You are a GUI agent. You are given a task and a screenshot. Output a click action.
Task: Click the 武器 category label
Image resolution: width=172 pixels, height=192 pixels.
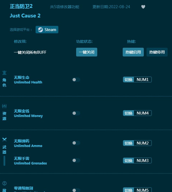[4, 149]
